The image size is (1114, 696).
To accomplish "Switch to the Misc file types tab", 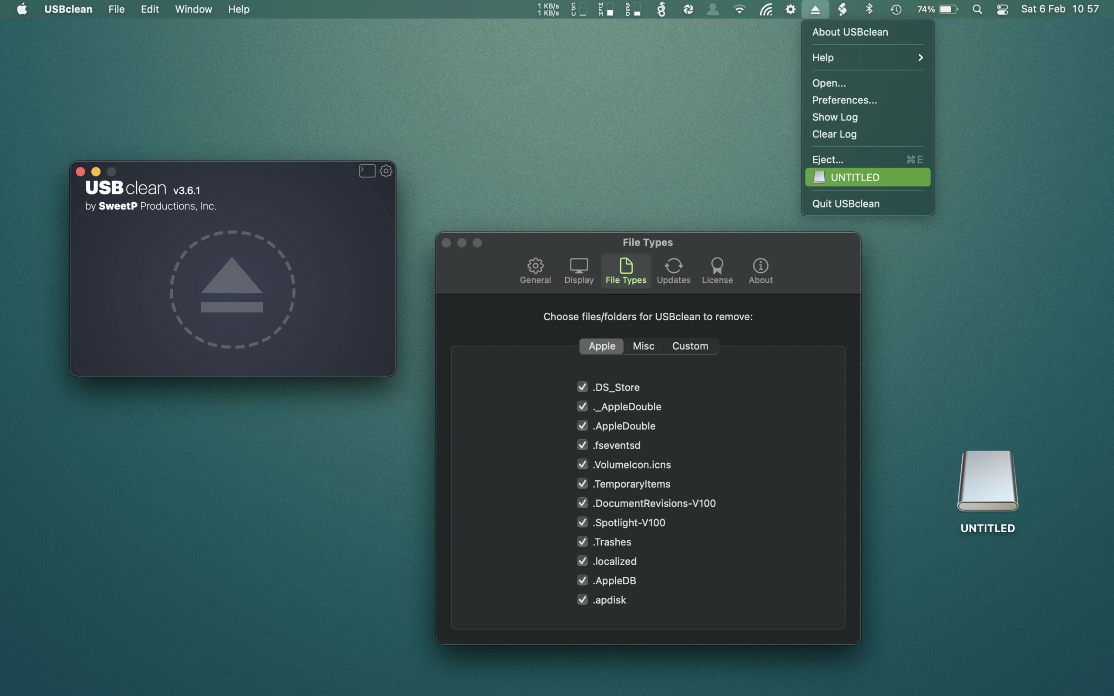I will 643,346.
